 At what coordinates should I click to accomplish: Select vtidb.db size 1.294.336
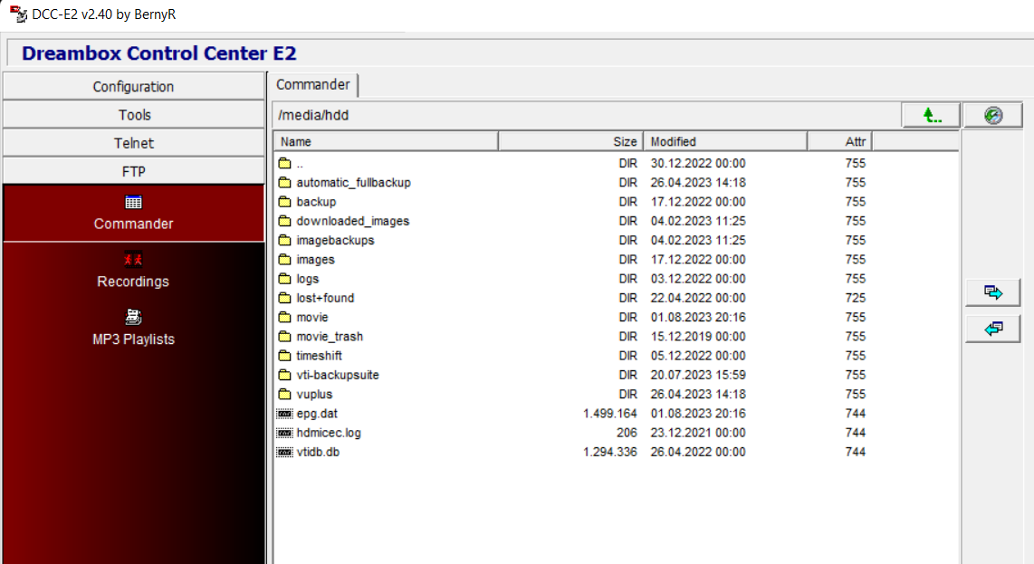tap(610, 452)
